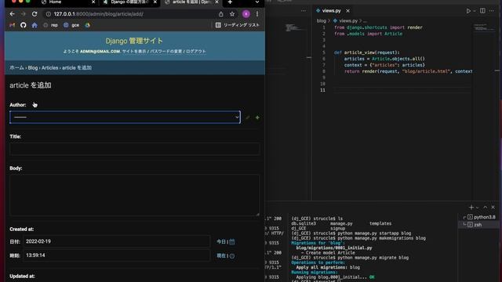This screenshot has width=502, height=282.
Task: Select the article を追加 browser tab
Action: pos(191,2)
